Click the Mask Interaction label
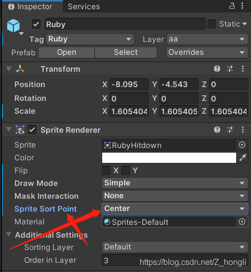This screenshot has height=272, width=251. click(46, 196)
